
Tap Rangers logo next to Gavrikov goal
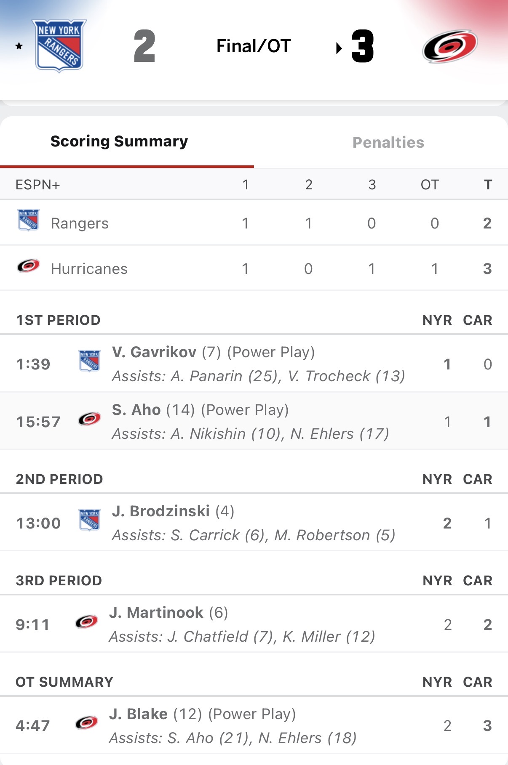89,361
